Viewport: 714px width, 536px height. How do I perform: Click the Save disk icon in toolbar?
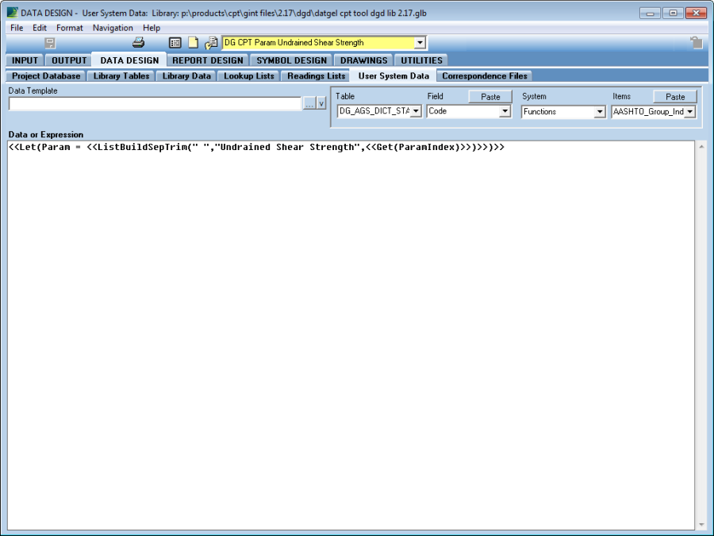coord(50,43)
